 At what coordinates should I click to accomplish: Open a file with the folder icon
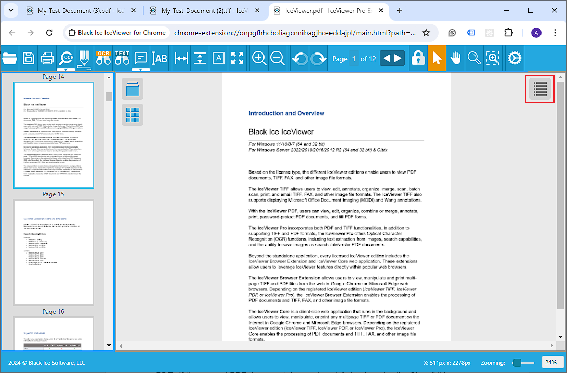[9, 58]
